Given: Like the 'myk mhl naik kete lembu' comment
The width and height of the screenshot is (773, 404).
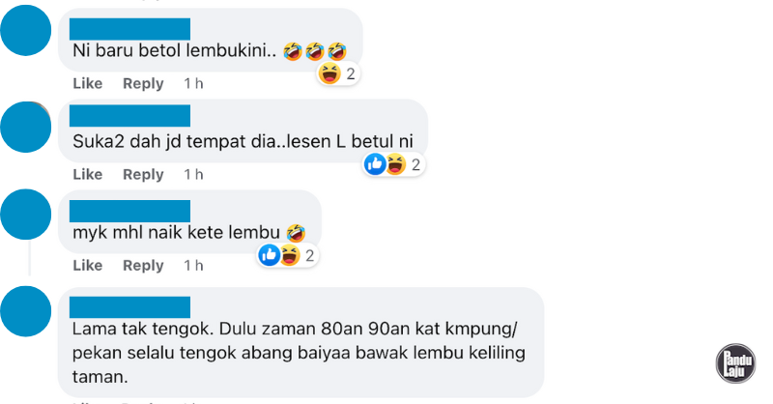Looking at the screenshot, I should 88,266.
